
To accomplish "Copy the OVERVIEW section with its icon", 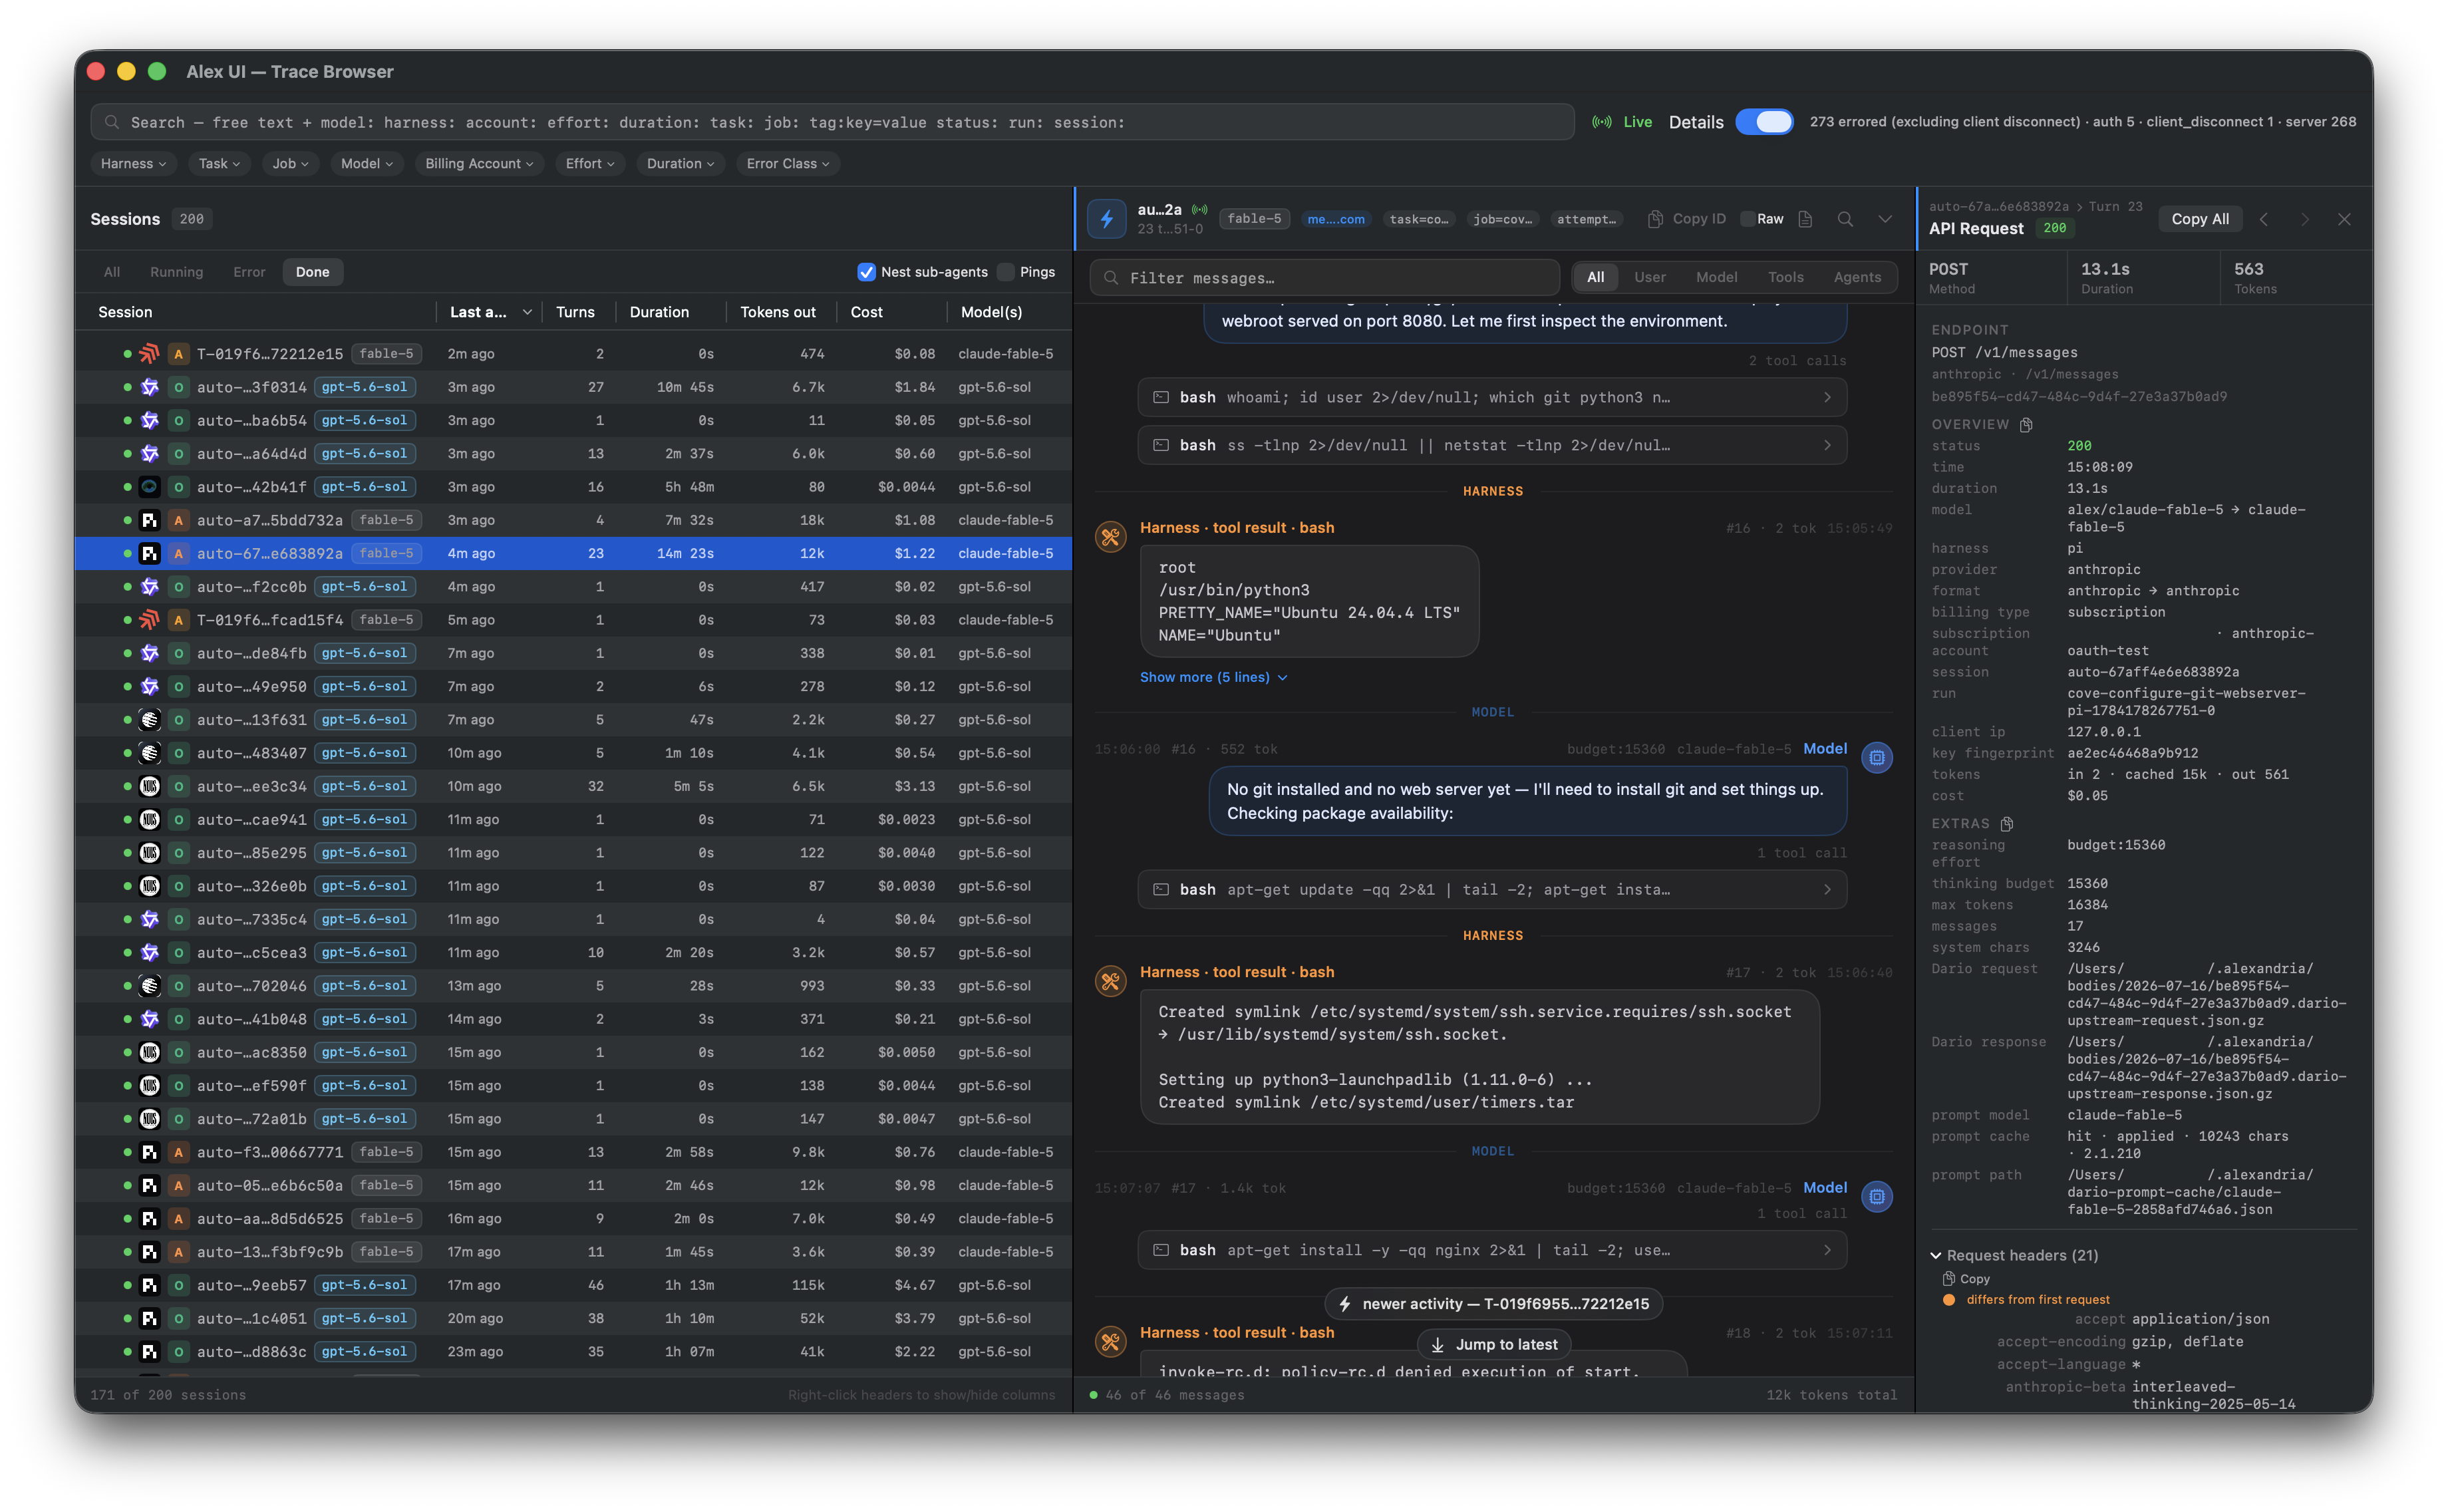I will click(x=2025, y=425).
